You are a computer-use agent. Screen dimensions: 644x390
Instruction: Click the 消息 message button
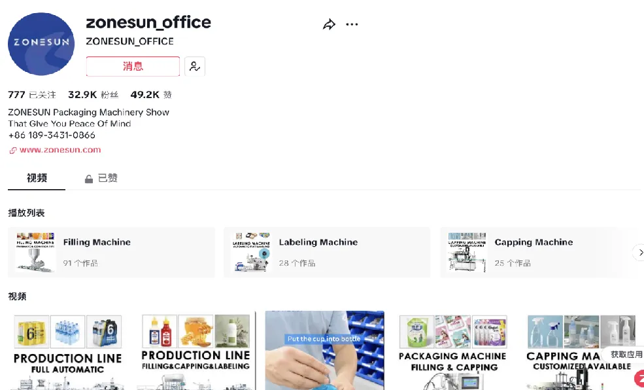click(x=133, y=66)
